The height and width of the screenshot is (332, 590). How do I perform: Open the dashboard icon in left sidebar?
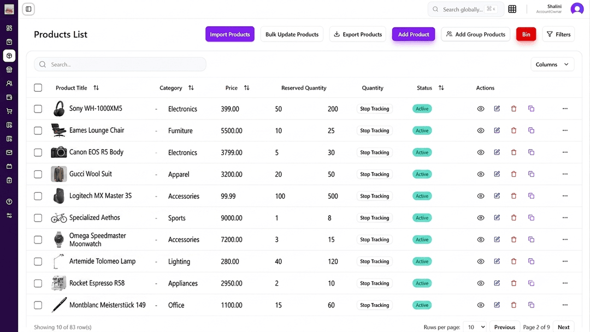[x=9, y=28]
